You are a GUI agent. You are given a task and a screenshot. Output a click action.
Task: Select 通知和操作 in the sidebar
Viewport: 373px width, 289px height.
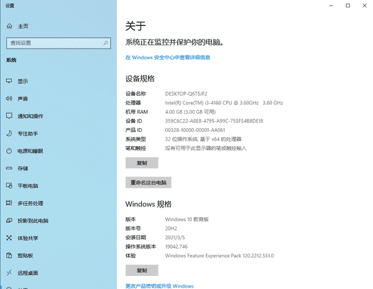pyautogui.click(x=30, y=116)
